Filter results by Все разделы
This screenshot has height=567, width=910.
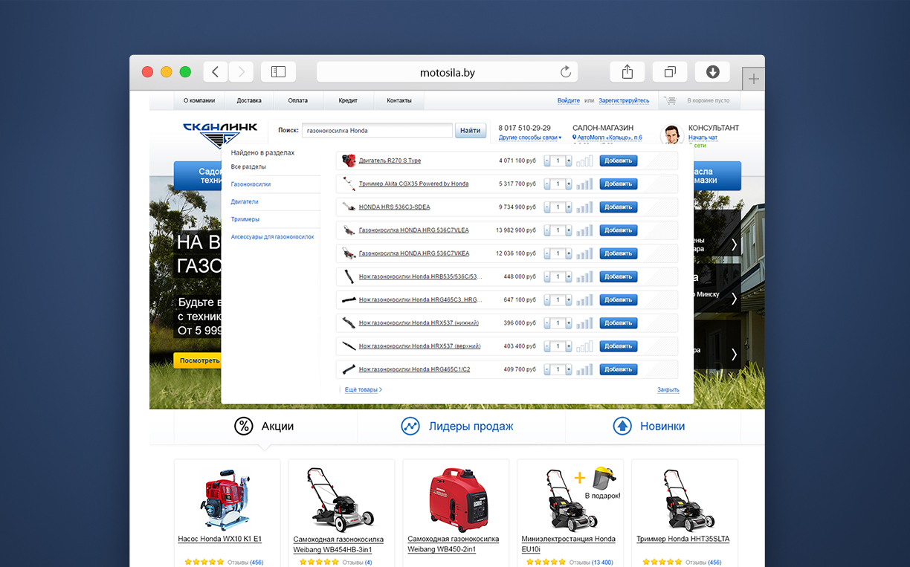point(248,166)
